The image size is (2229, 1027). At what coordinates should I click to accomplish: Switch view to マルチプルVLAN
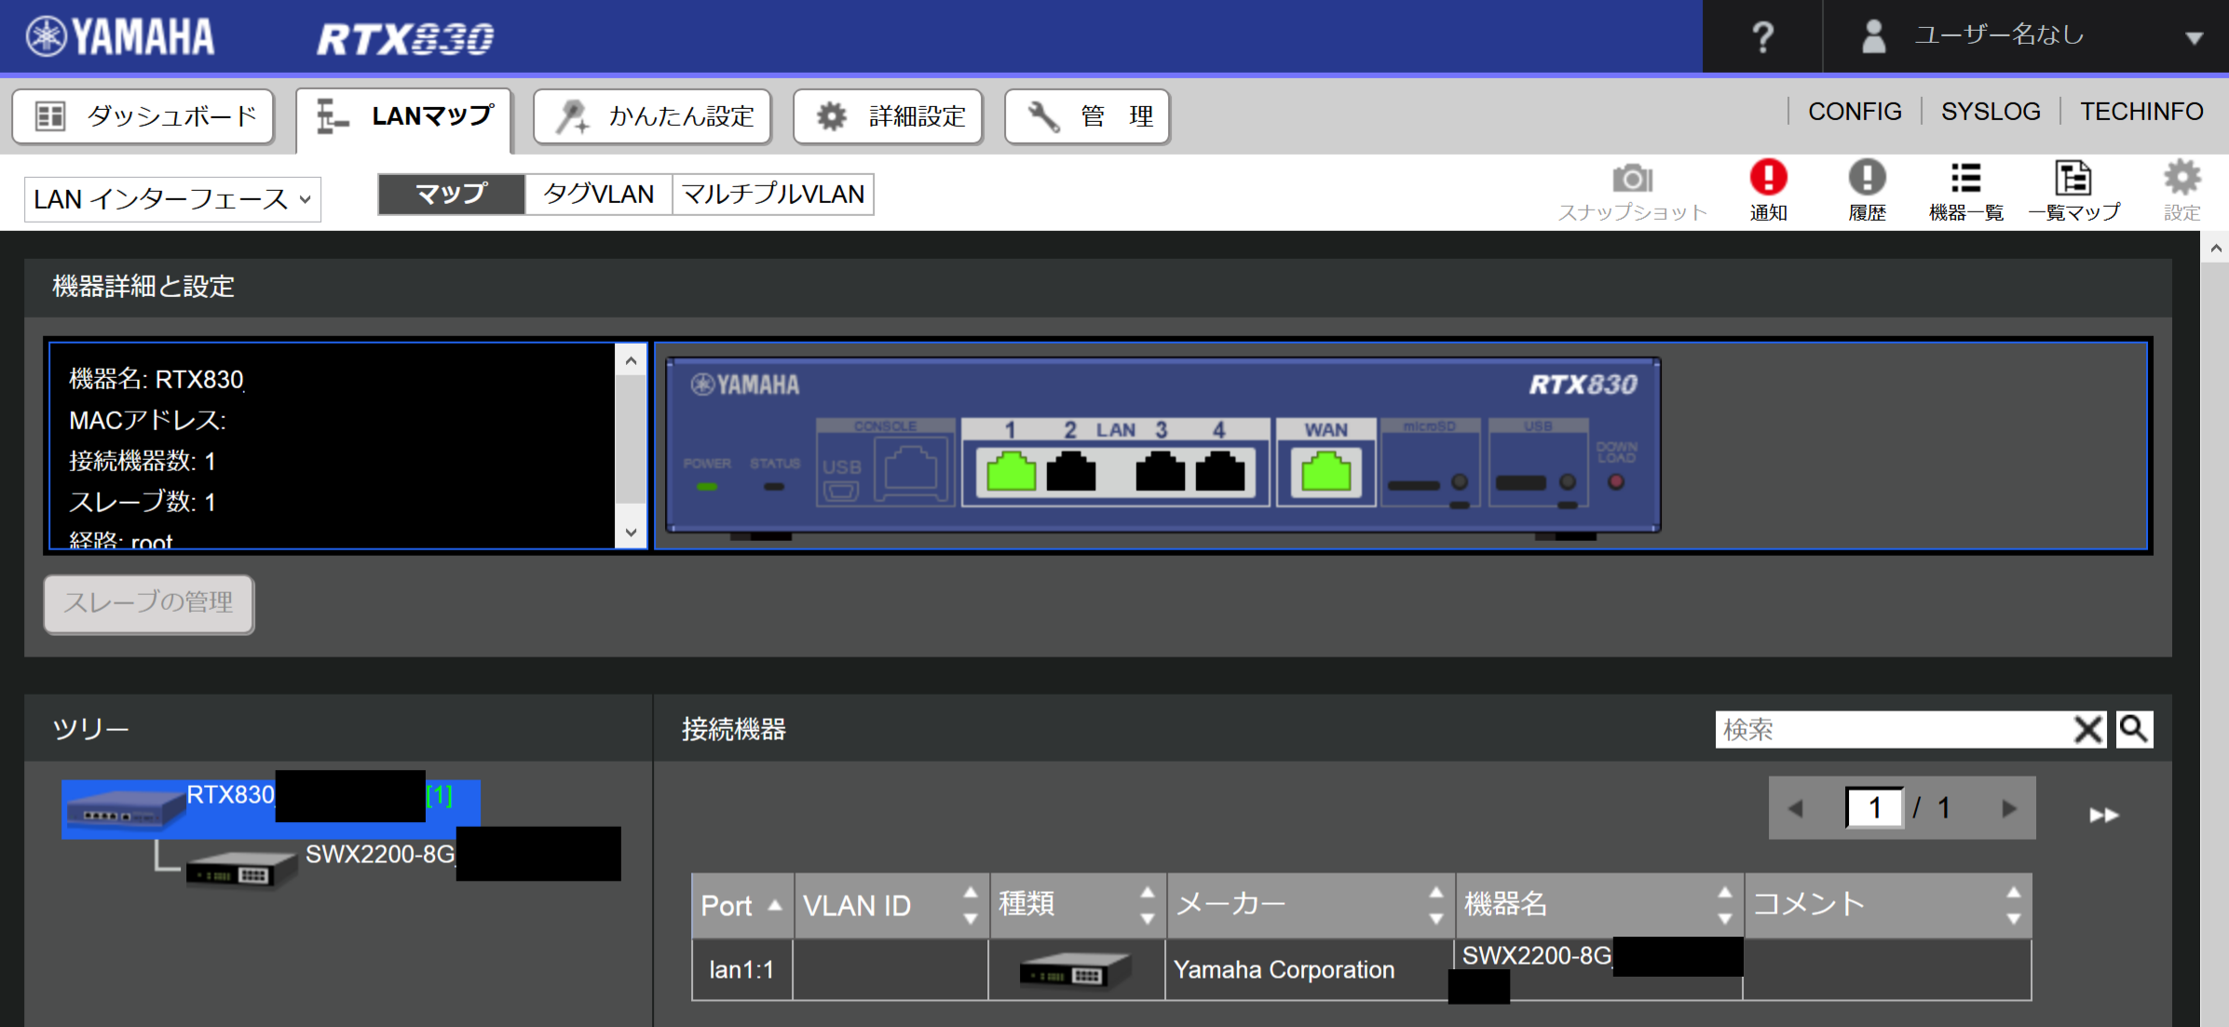tap(773, 194)
